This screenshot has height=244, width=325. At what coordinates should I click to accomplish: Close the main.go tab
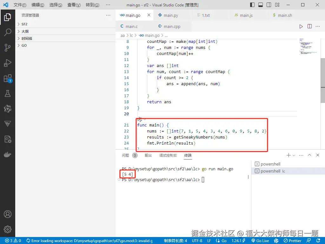149,15
